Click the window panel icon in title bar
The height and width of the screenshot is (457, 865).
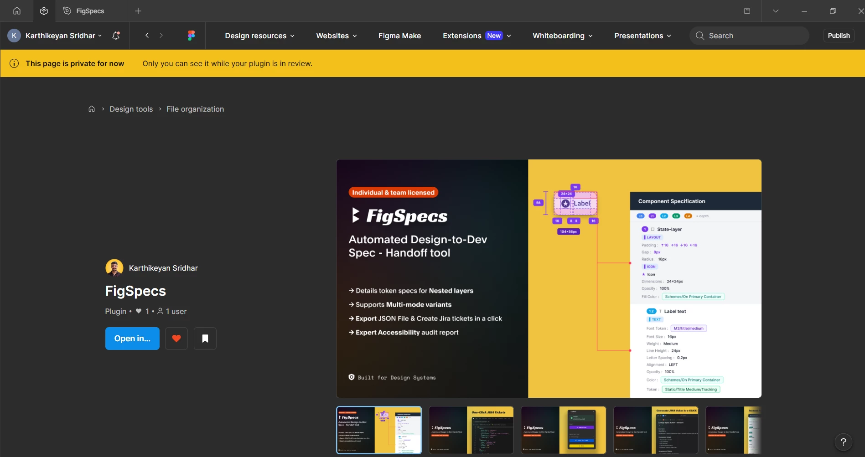(x=747, y=11)
